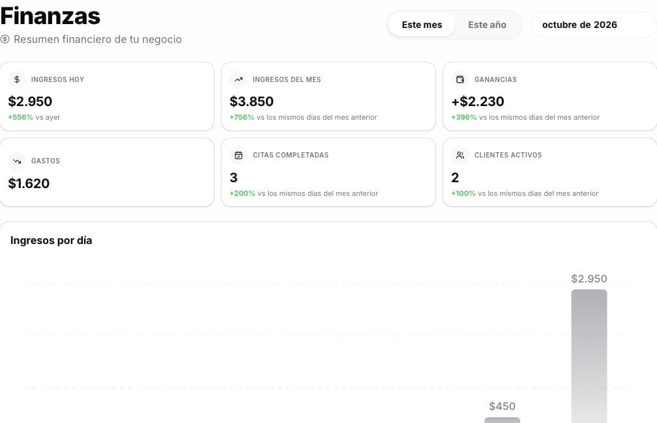Click the trending-down icon in Gastos card

(17, 161)
